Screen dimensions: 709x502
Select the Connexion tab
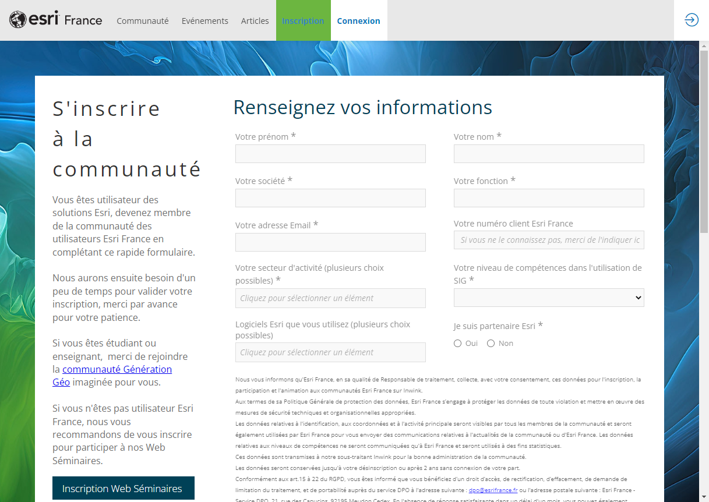pos(358,20)
